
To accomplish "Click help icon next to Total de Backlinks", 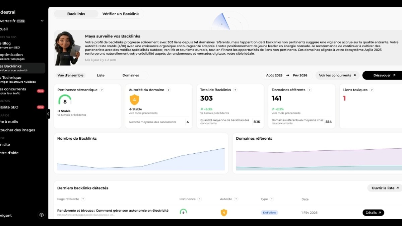I will 236,90.
